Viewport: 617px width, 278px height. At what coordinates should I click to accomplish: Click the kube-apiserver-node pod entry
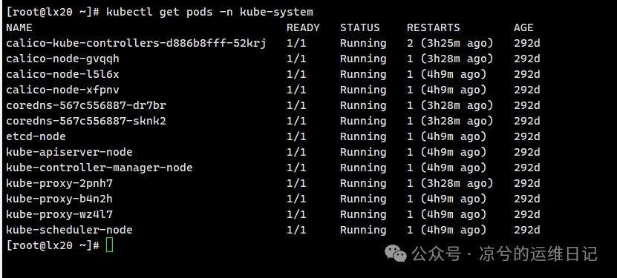pyautogui.click(x=69, y=152)
